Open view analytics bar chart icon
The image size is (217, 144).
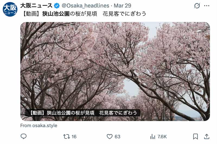[x=152, y=136]
